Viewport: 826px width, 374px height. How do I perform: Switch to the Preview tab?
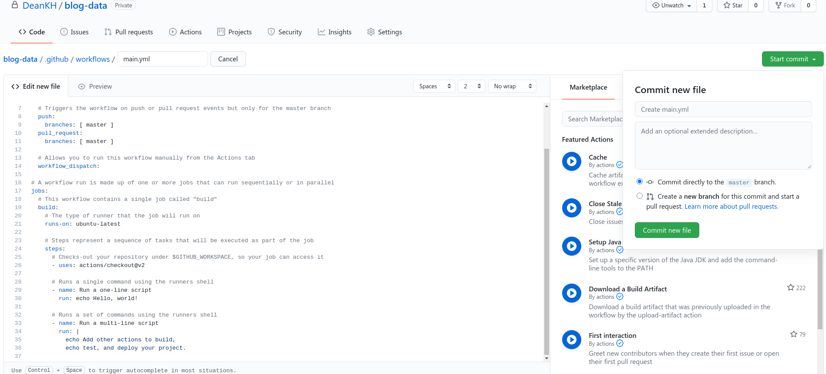(95, 87)
